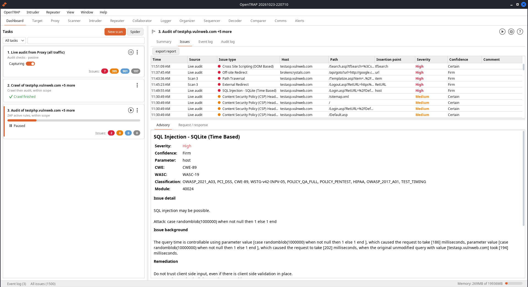Open task settings gear icon
Viewport: 528px width, 287px height.
[x=511, y=32]
